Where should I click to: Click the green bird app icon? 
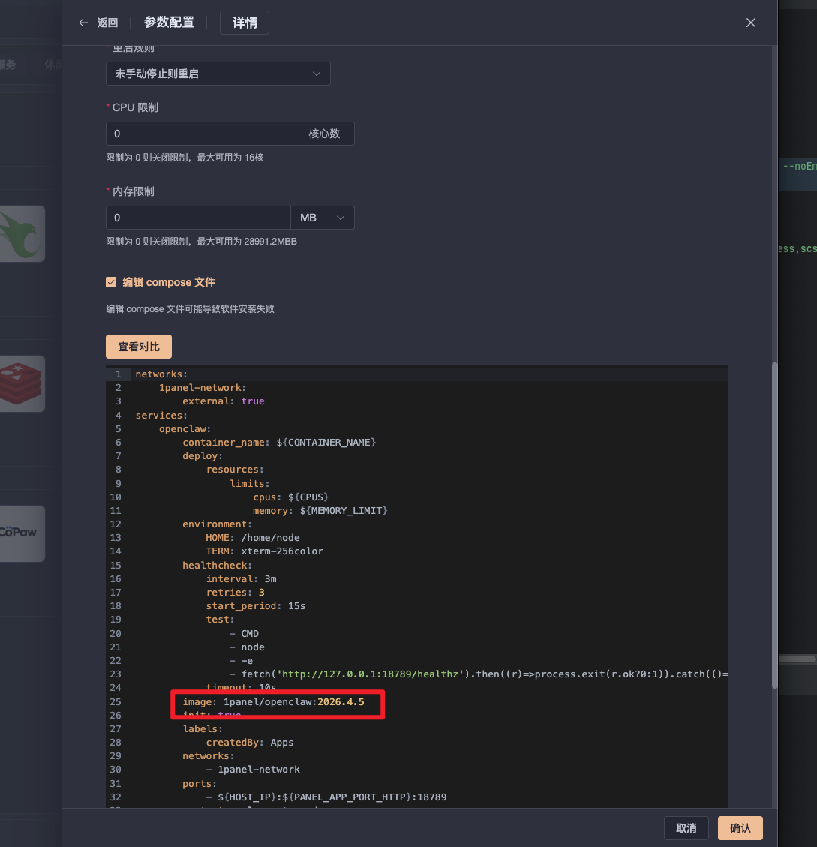23,233
